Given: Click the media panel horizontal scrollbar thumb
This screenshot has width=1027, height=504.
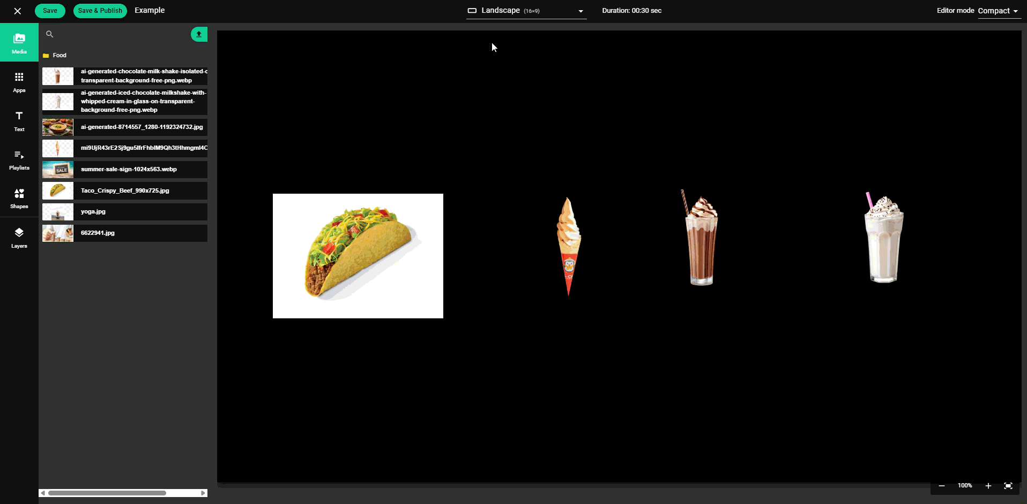Looking at the screenshot, I should (107, 493).
